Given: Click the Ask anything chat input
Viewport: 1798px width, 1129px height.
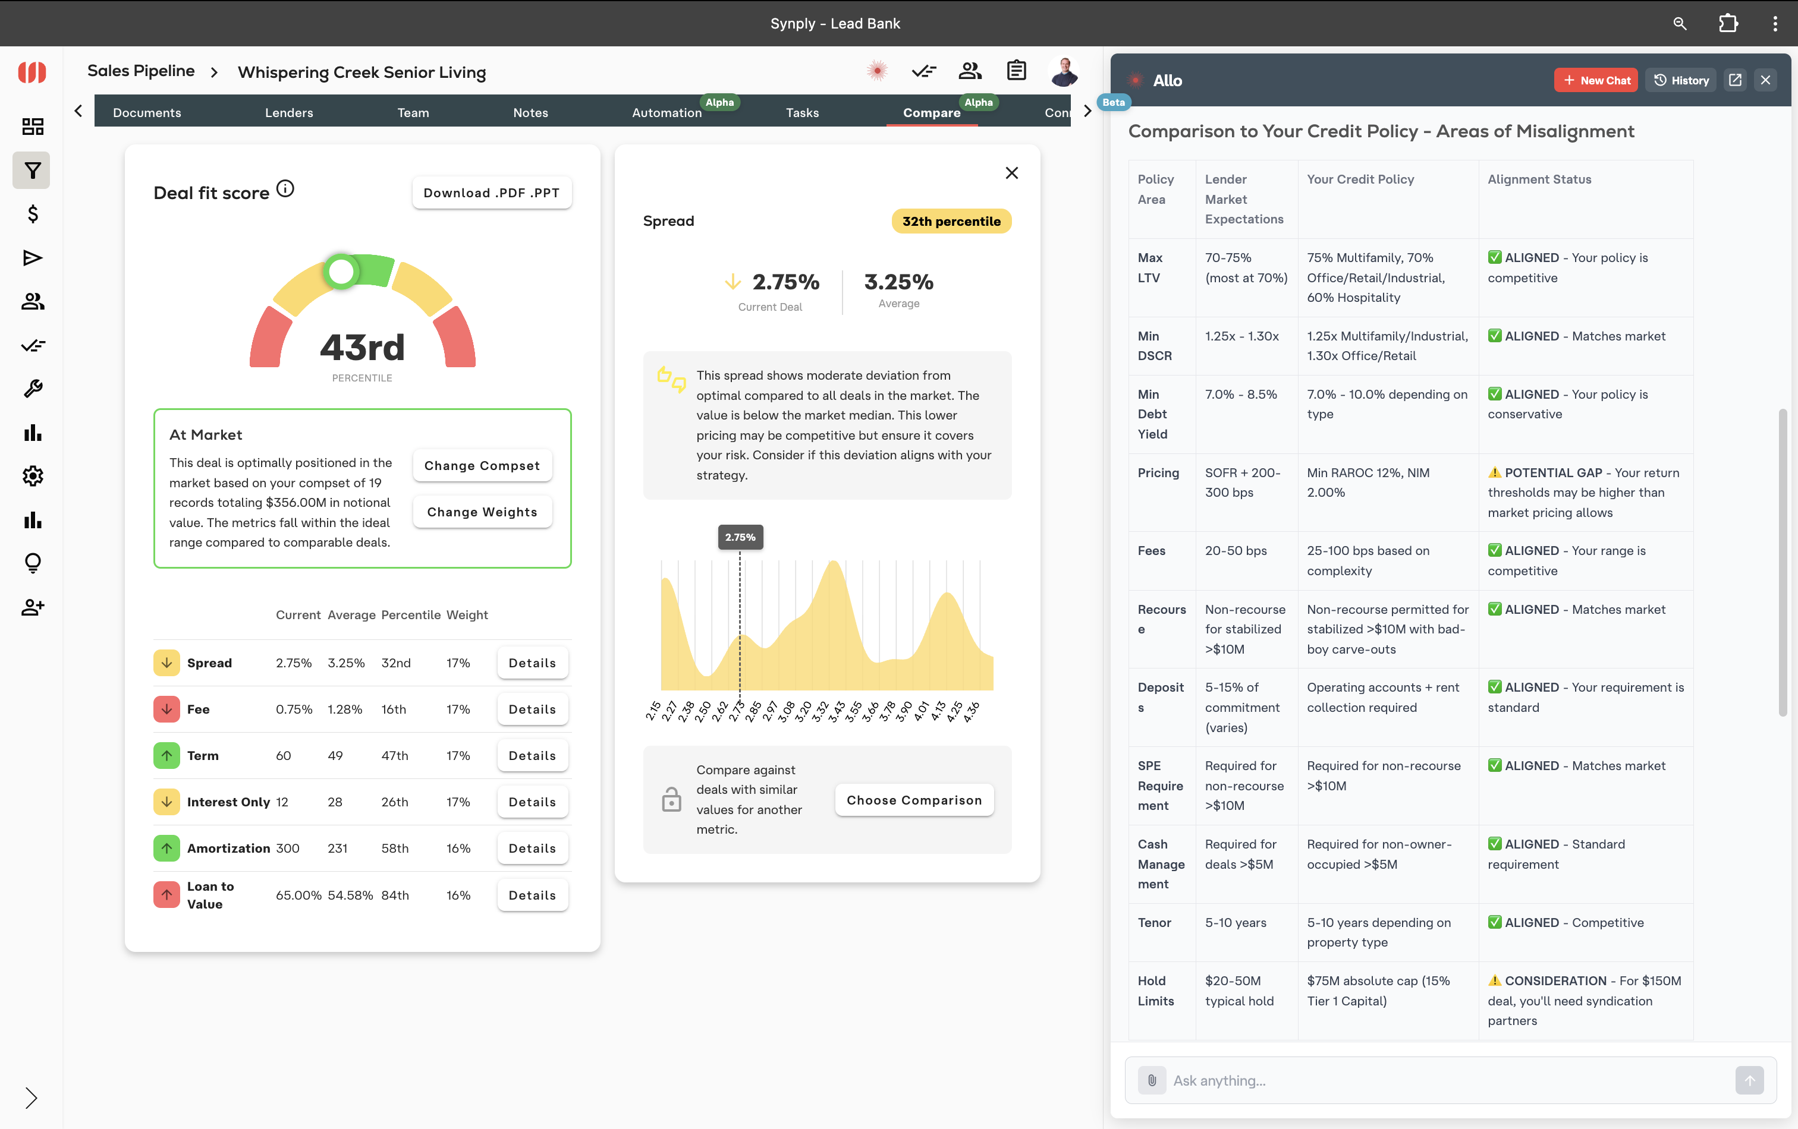Looking at the screenshot, I should coord(1448,1080).
